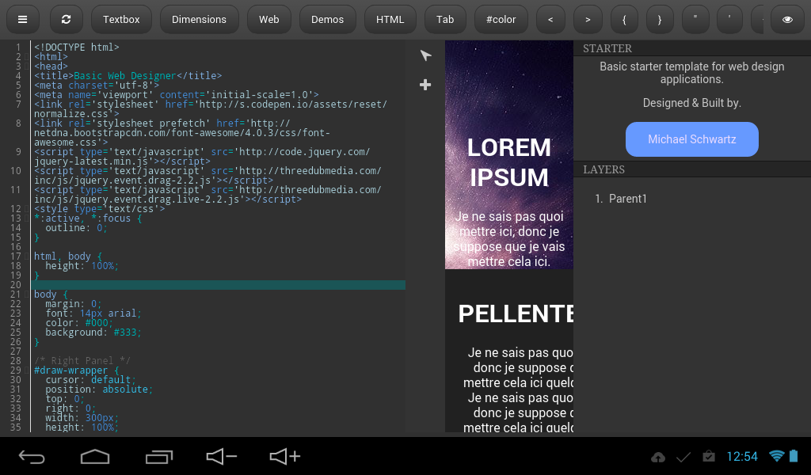Image resolution: width=811 pixels, height=475 pixels.
Task: Insert an opening curly brace
Action: (624, 19)
